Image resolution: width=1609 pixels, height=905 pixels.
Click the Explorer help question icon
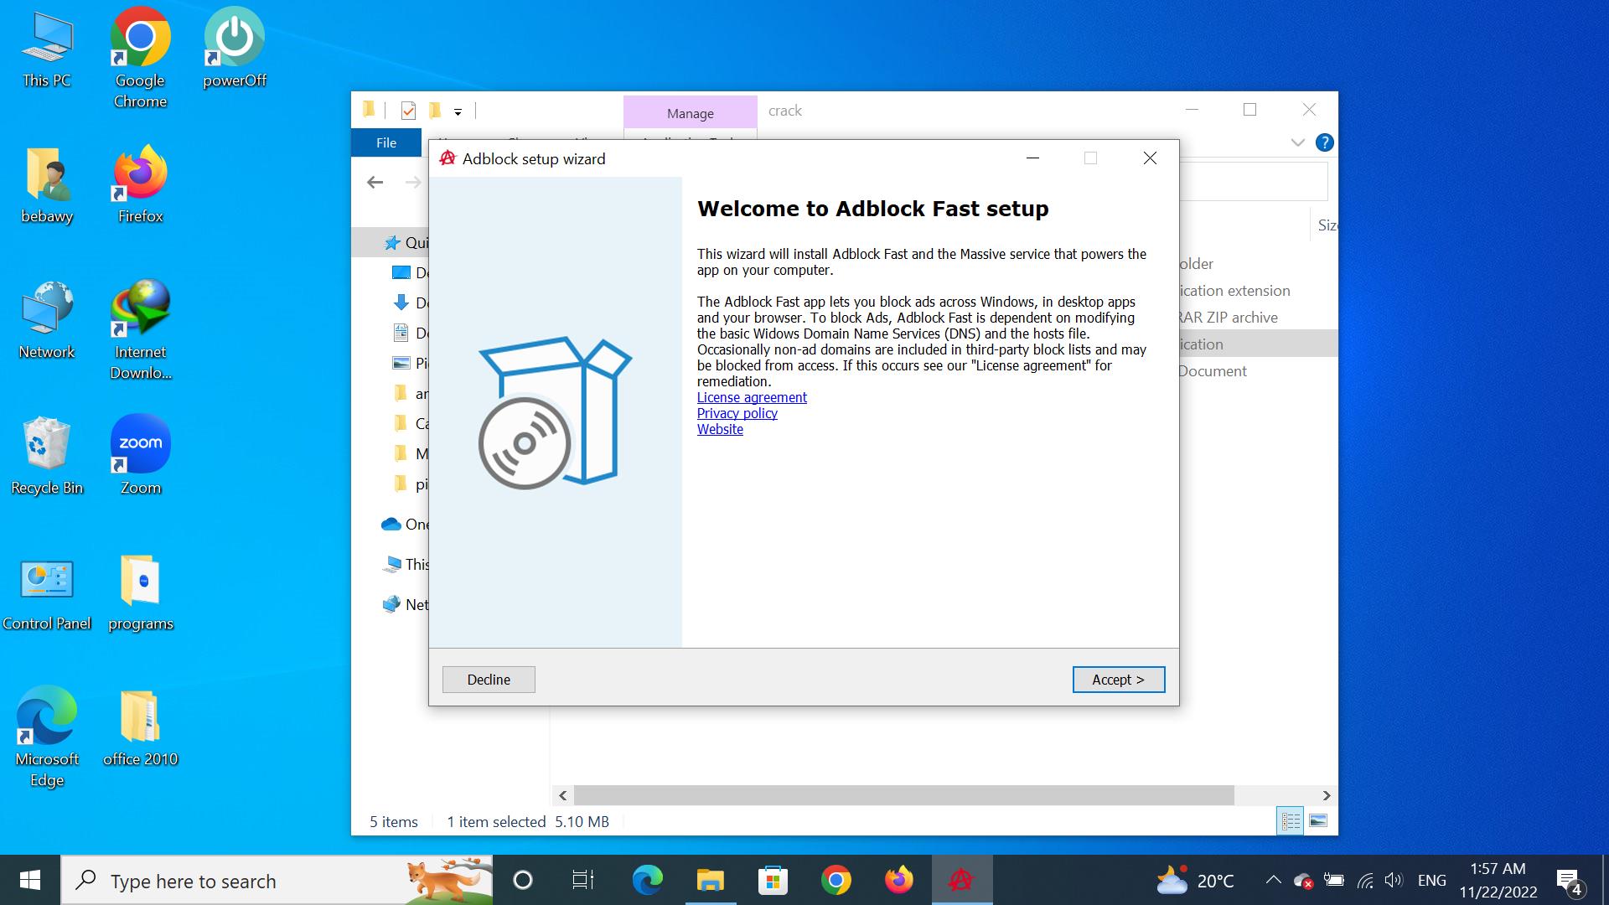pos(1324,142)
